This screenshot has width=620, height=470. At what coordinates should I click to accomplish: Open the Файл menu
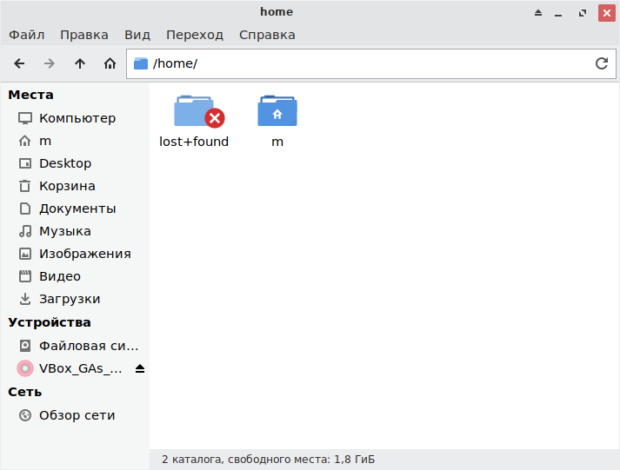tap(27, 35)
